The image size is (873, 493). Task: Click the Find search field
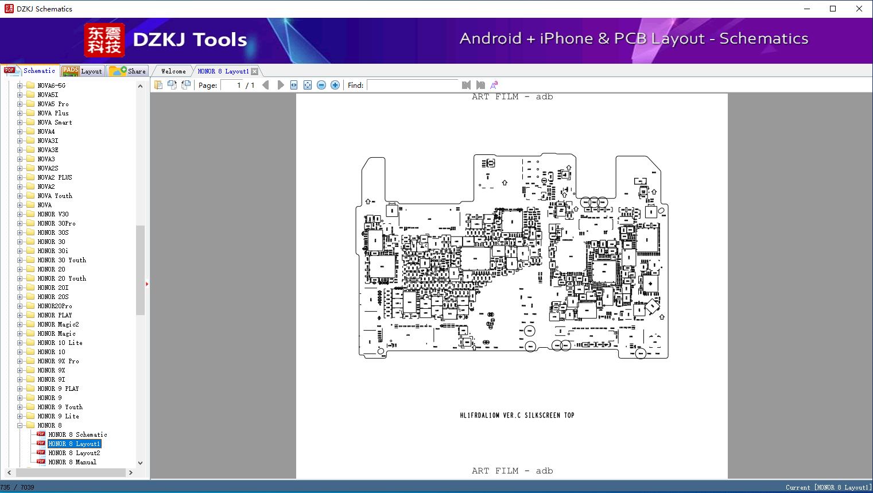click(x=413, y=85)
